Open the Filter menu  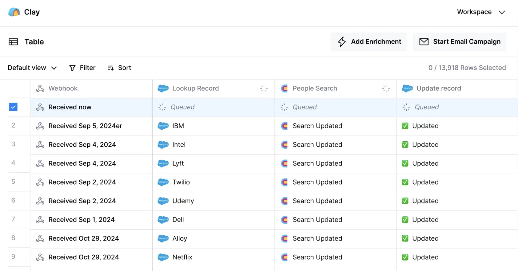click(x=82, y=68)
